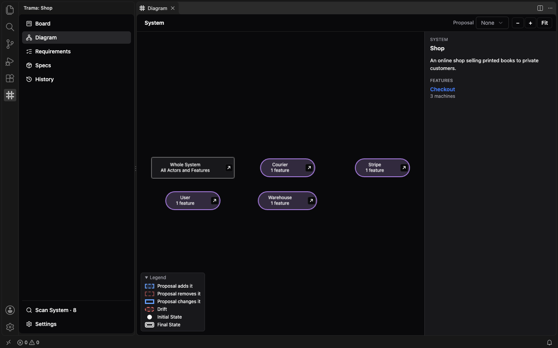The width and height of the screenshot is (558, 348).
Task: Open the Source Control icon
Action: pyautogui.click(x=10, y=44)
